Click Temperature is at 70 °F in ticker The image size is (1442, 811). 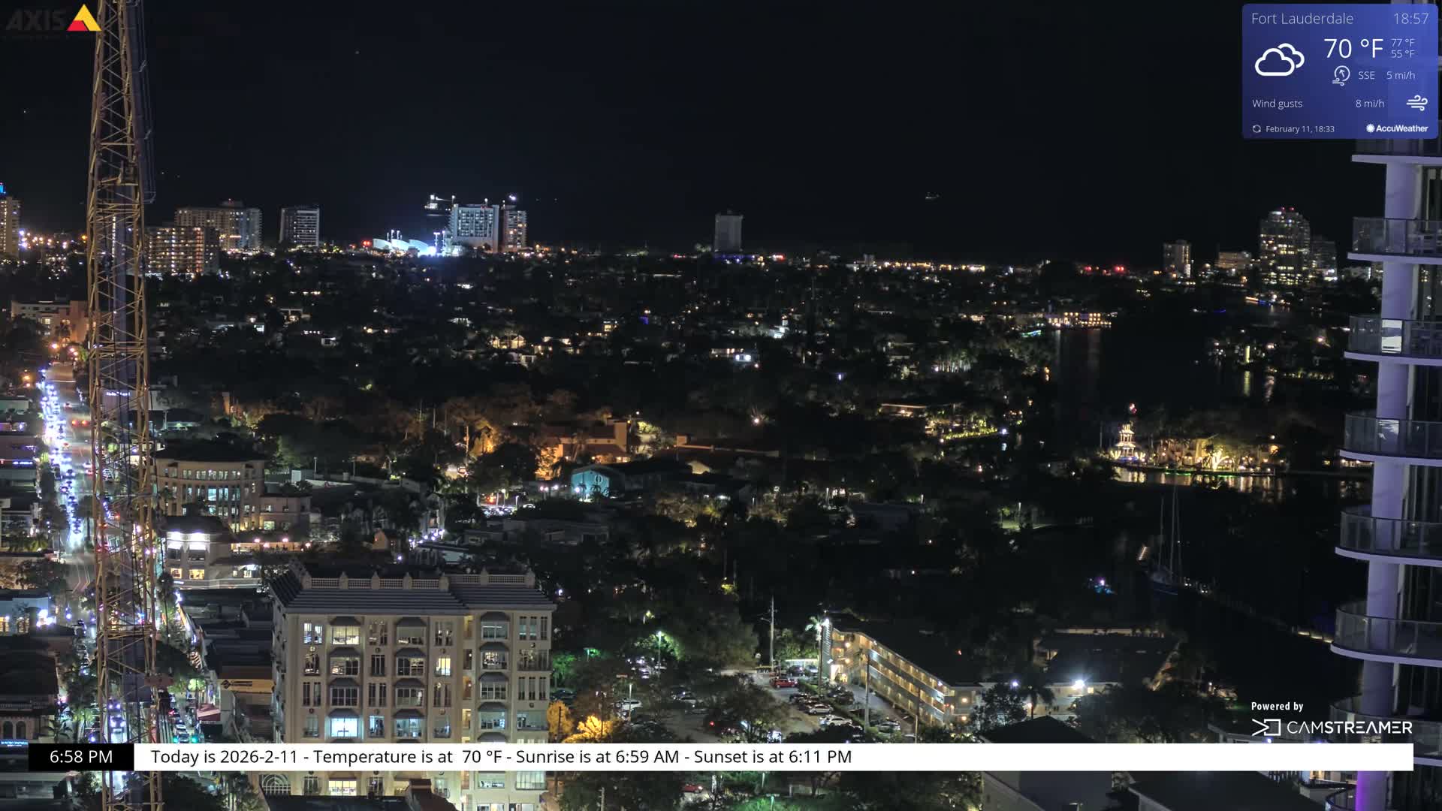click(x=407, y=757)
